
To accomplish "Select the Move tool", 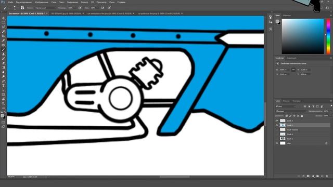I will [3, 18].
